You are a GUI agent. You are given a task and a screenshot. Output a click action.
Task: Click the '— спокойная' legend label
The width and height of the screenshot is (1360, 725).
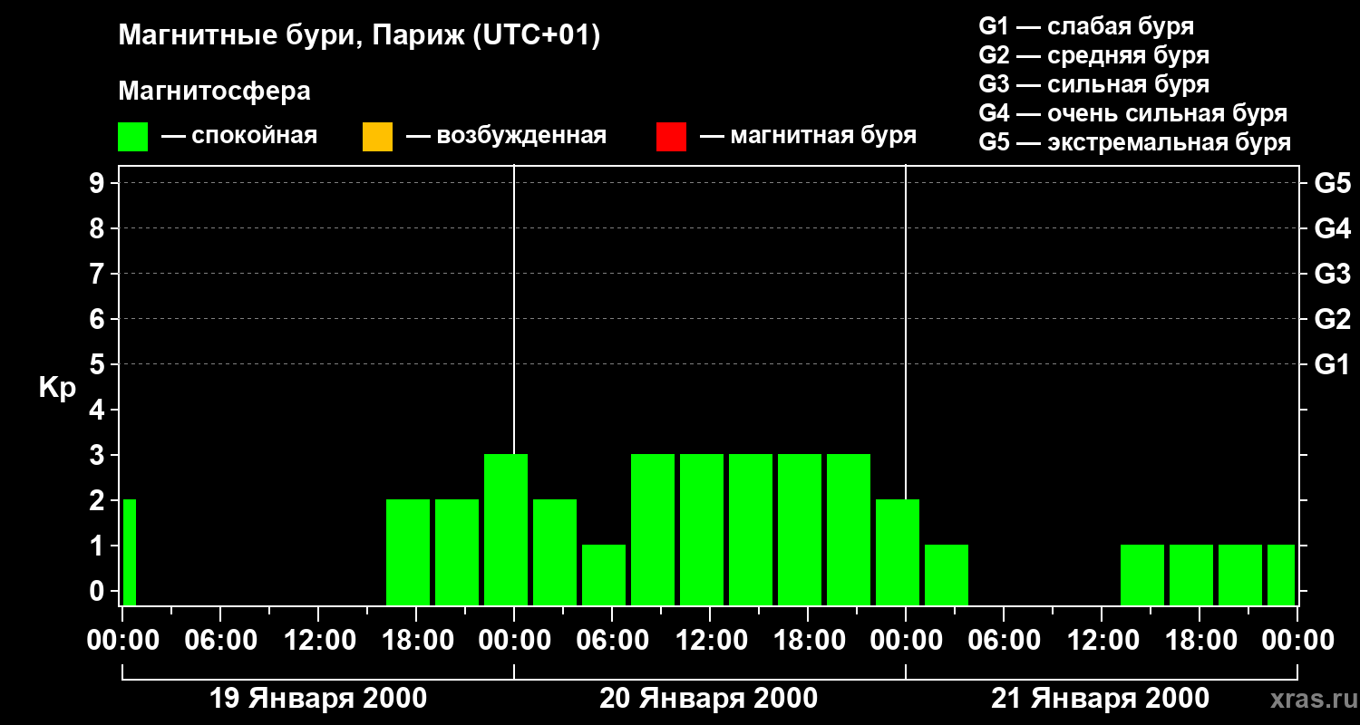[x=239, y=136]
